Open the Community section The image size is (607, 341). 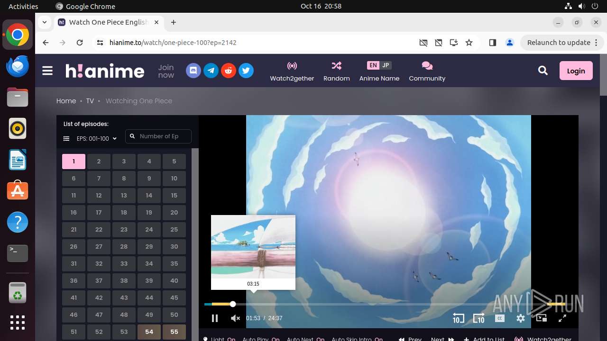427,72
